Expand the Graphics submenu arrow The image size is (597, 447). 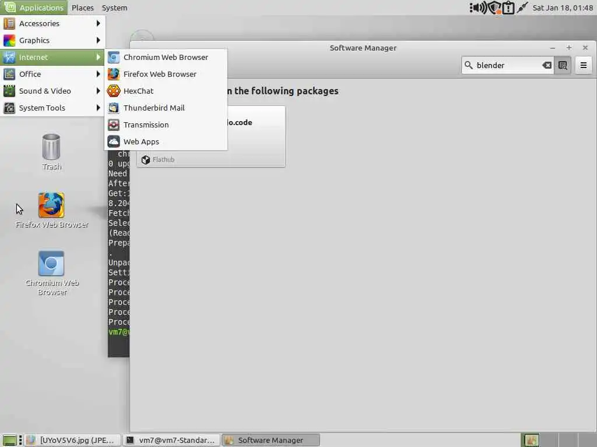[98, 40]
